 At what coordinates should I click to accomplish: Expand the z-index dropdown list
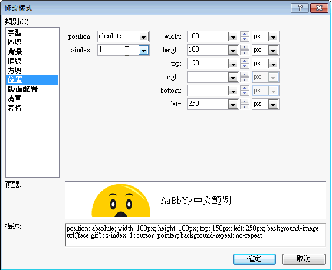[143, 50]
